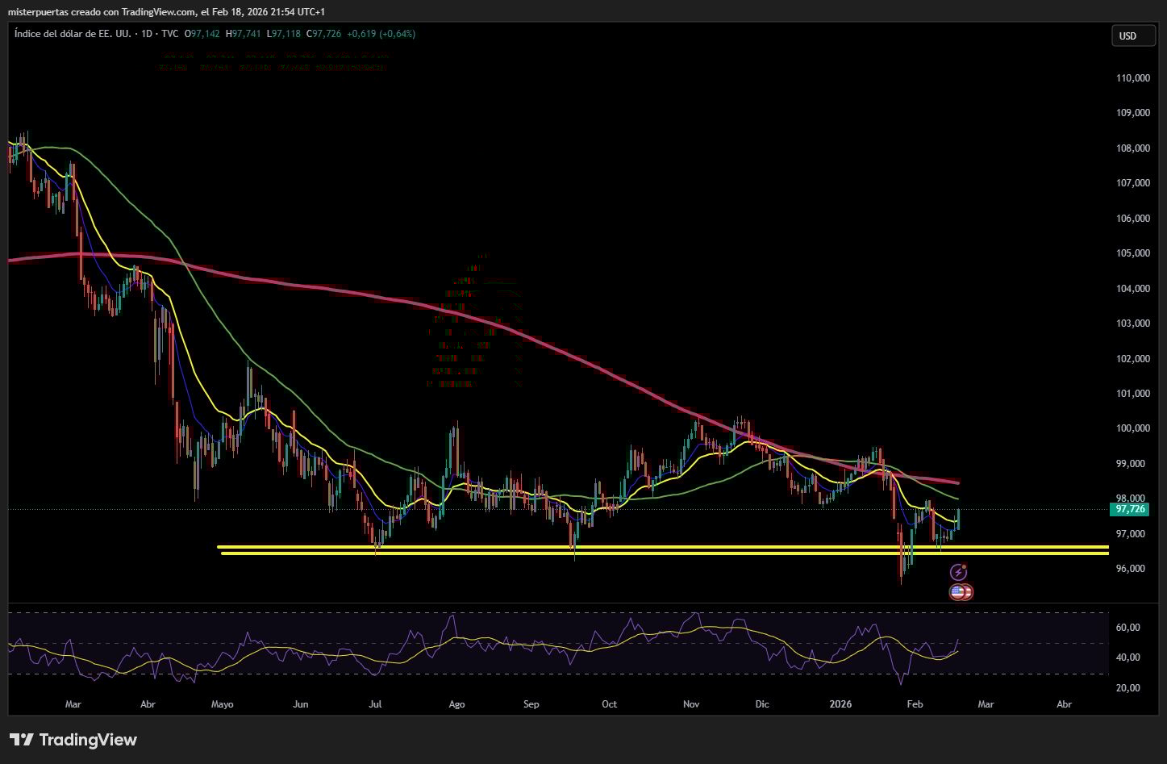The image size is (1167, 764).
Task: Click the Feb label on the time axis
Action: tap(915, 704)
